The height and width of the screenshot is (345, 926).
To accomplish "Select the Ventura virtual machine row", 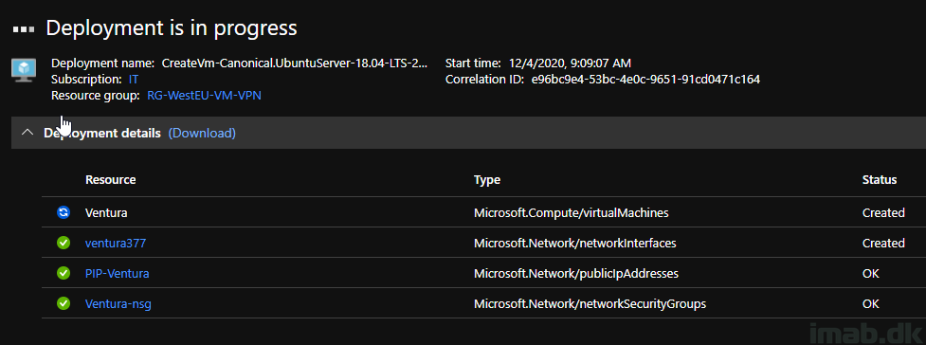I will coord(483,212).
